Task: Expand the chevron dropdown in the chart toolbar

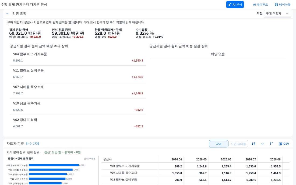Action: point(262,144)
